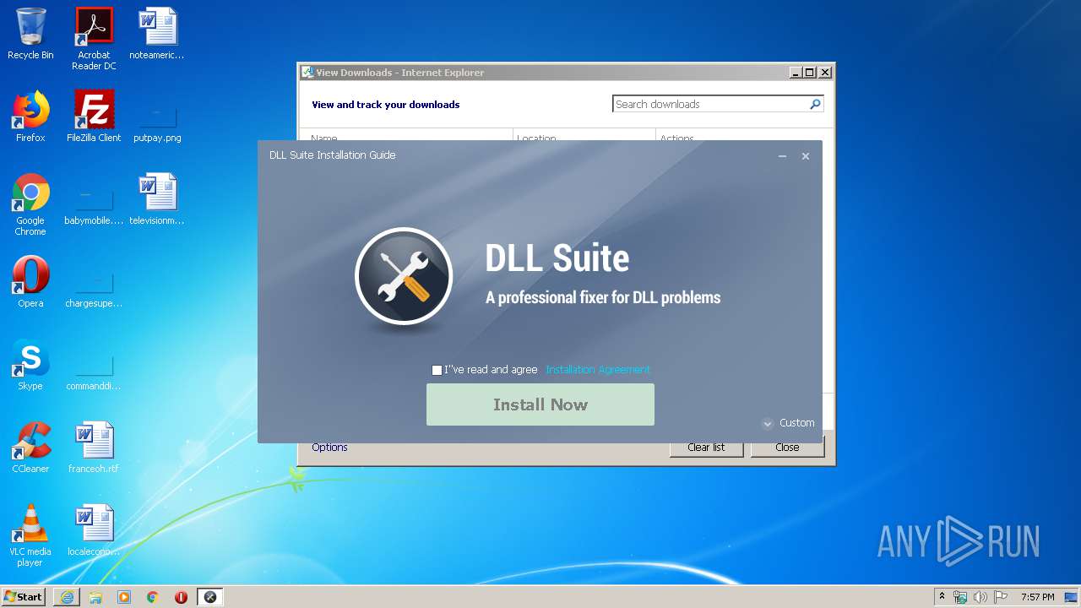The height and width of the screenshot is (608, 1081).
Task: Open the Installation Agreement link
Action: click(598, 370)
